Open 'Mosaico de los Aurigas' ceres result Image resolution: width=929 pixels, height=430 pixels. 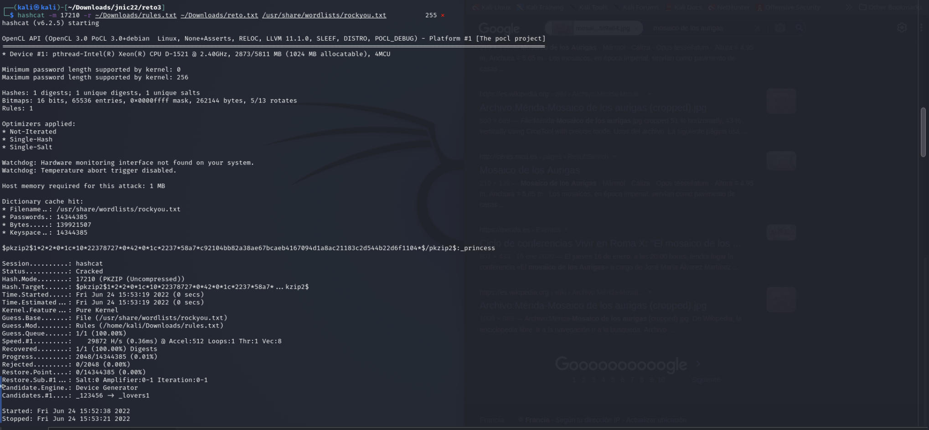point(530,170)
